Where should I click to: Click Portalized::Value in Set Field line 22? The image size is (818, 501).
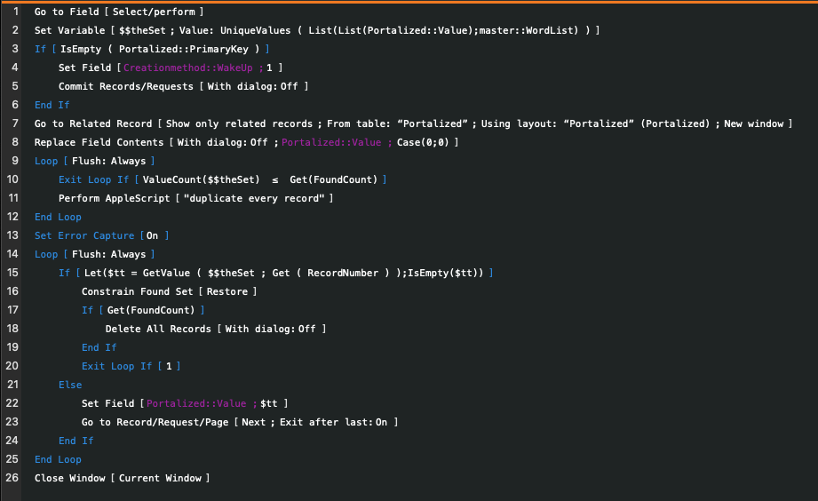pyautogui.click(x=196, y=403)
